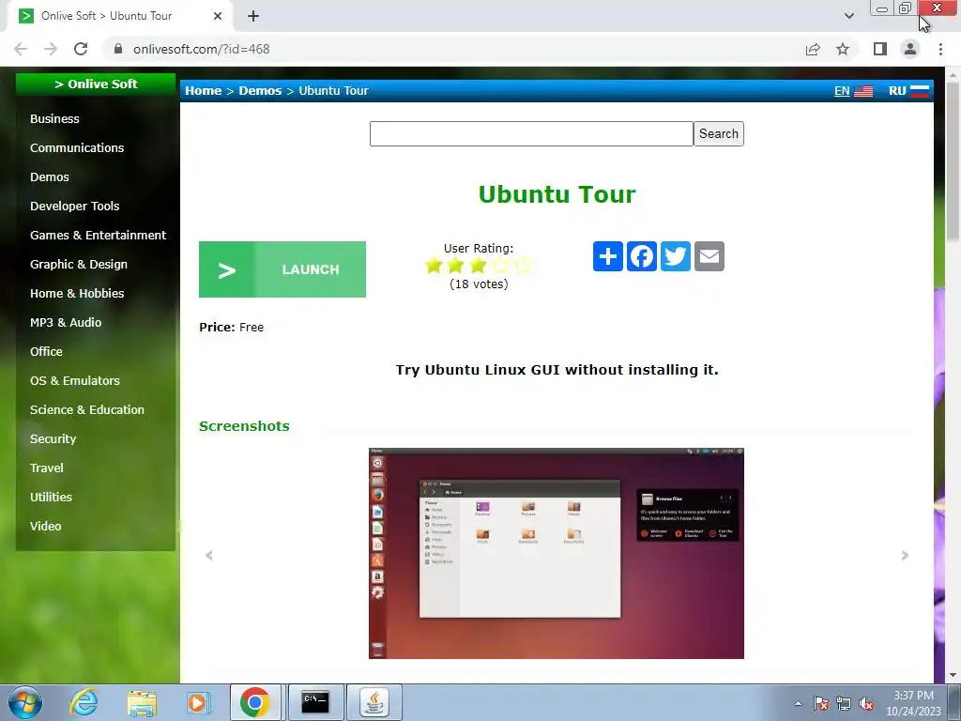The image size is (961, 721).
Task: Open Communications category in sidebar
Action: click(x=77, y=147)
